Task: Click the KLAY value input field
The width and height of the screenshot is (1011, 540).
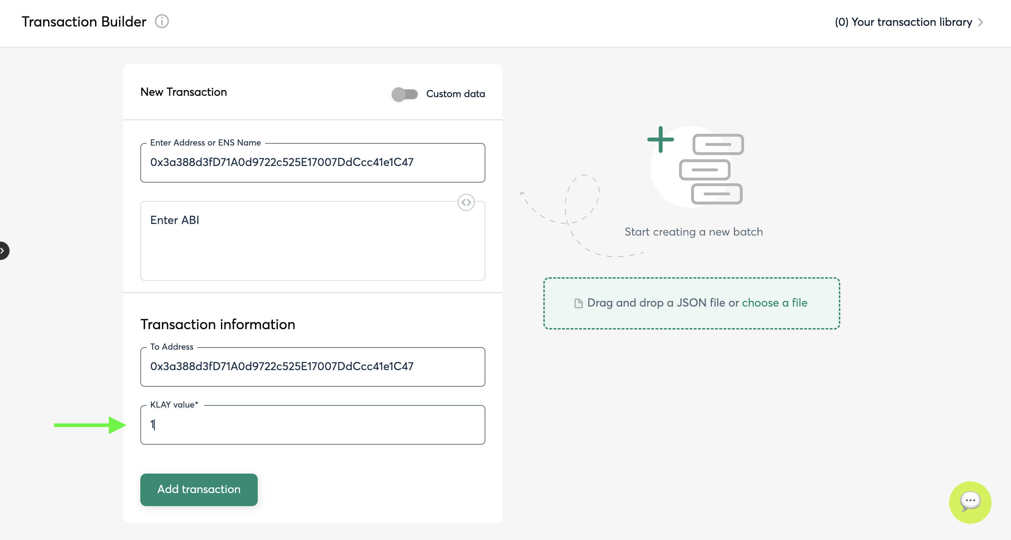Action: (x=312, y=425)
